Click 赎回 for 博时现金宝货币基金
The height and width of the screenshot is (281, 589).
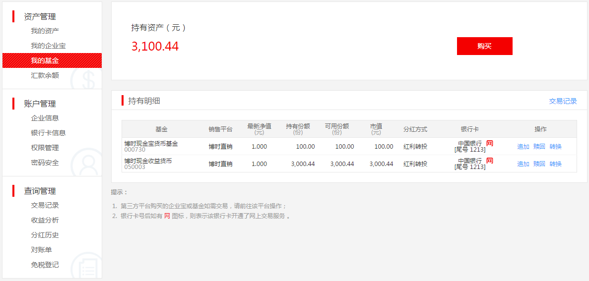coord(539,147)
